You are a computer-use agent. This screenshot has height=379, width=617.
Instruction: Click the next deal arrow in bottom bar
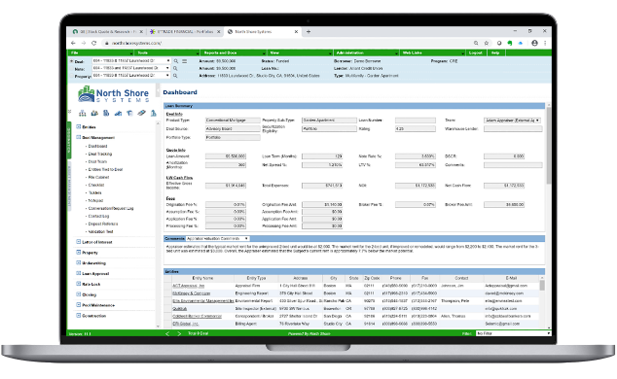click(x=179, y=333)
